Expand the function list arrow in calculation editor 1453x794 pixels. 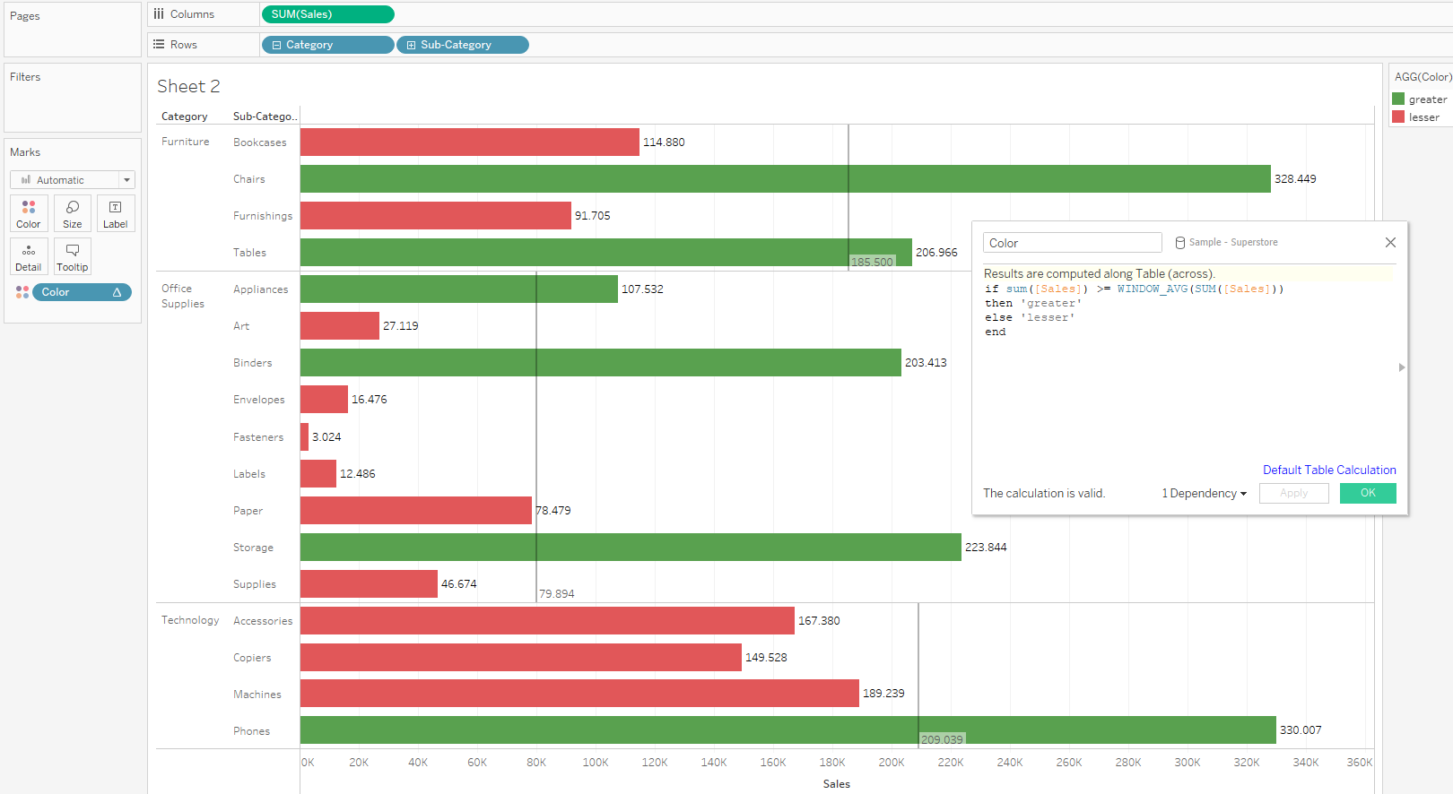point(1401,367)
